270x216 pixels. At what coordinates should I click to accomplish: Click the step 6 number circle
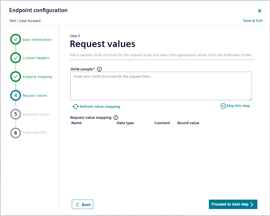pos(16,133)
